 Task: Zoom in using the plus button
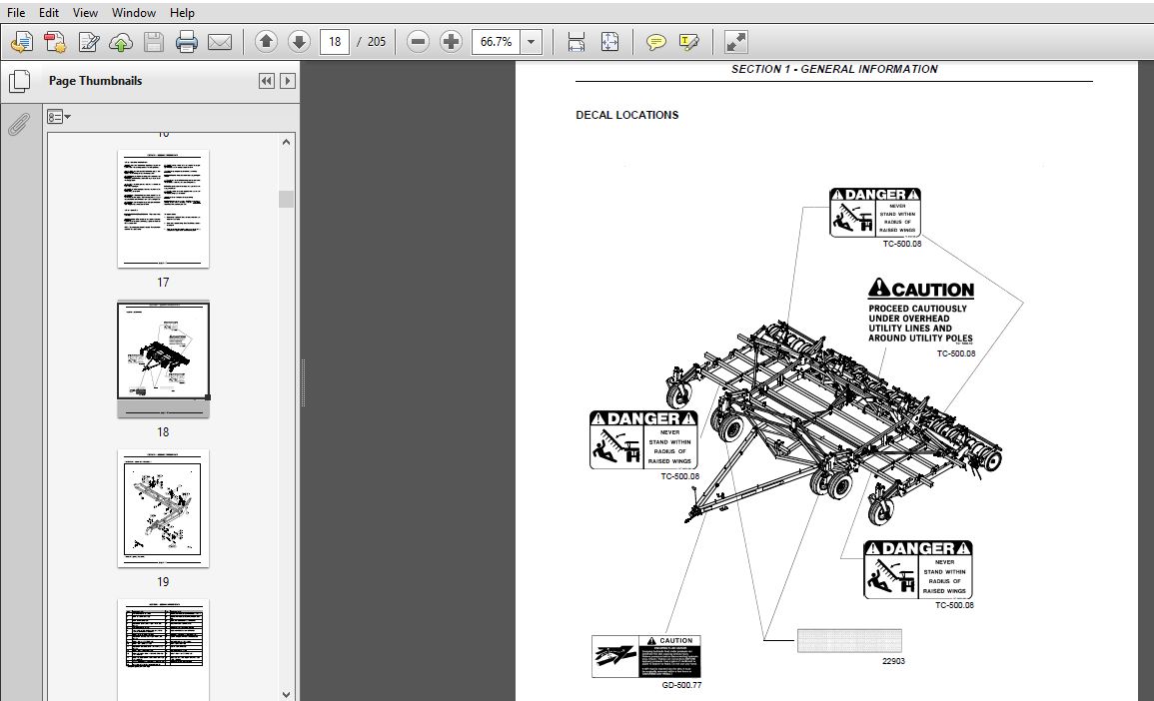(x=452, y=42)
